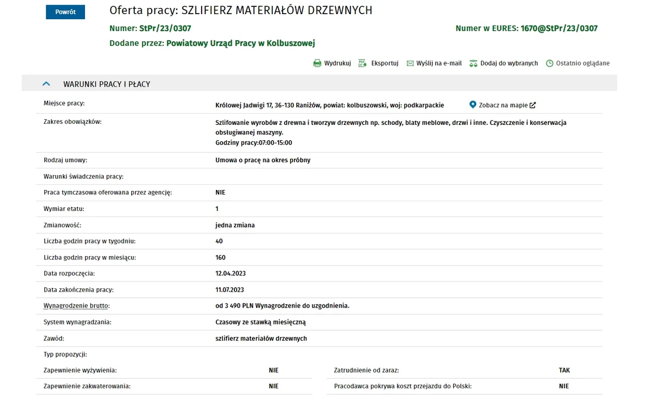Viewport: 645px width, 407px height.
Task: Open Ostatnio oglądane link text
Action: (583, 63)
